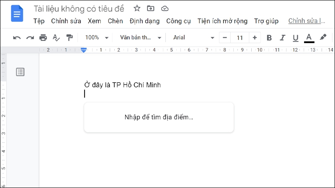
Task: Open the Công cụ menu
Action: tap(178, 21)
